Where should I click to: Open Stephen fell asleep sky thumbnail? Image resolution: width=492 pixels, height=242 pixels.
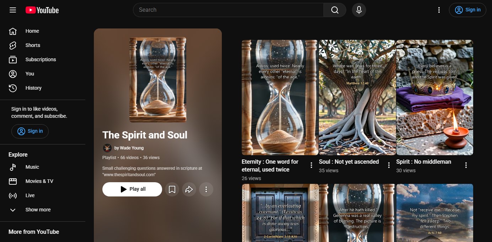click(435, 213)
